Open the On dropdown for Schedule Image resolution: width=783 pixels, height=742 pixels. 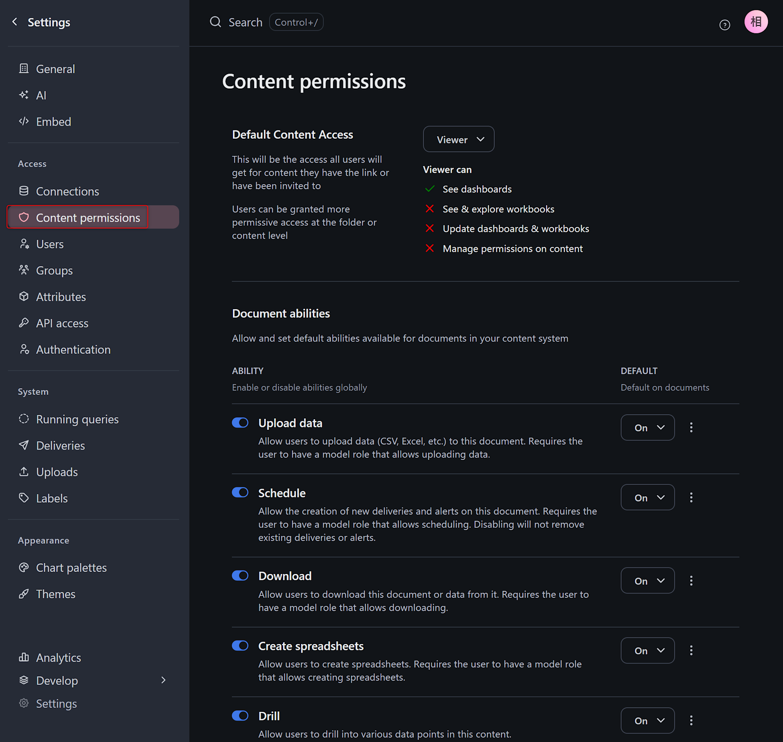[x=648, y=498]
